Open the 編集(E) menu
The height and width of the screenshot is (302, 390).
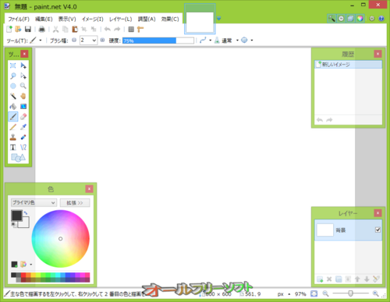point(44,19)
